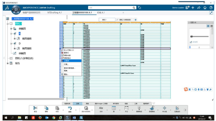Expand the 报告 tree node

click(x=8, y=63)
